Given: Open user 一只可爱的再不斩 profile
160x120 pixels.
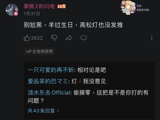Looking at the screenshot, I should (x=51, y=70).
